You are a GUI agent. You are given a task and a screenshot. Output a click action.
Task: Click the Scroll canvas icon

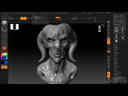pyautogui.click(x=109, y=27)
